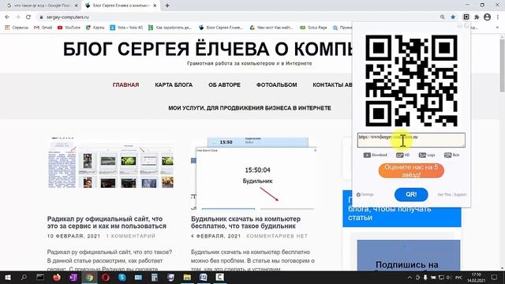The width and height of the screenshot is (505, 284).
Task: Open the Блог Сергея Ёлчева bookmark
Action: pyautogui.click(x=221, y=28)
